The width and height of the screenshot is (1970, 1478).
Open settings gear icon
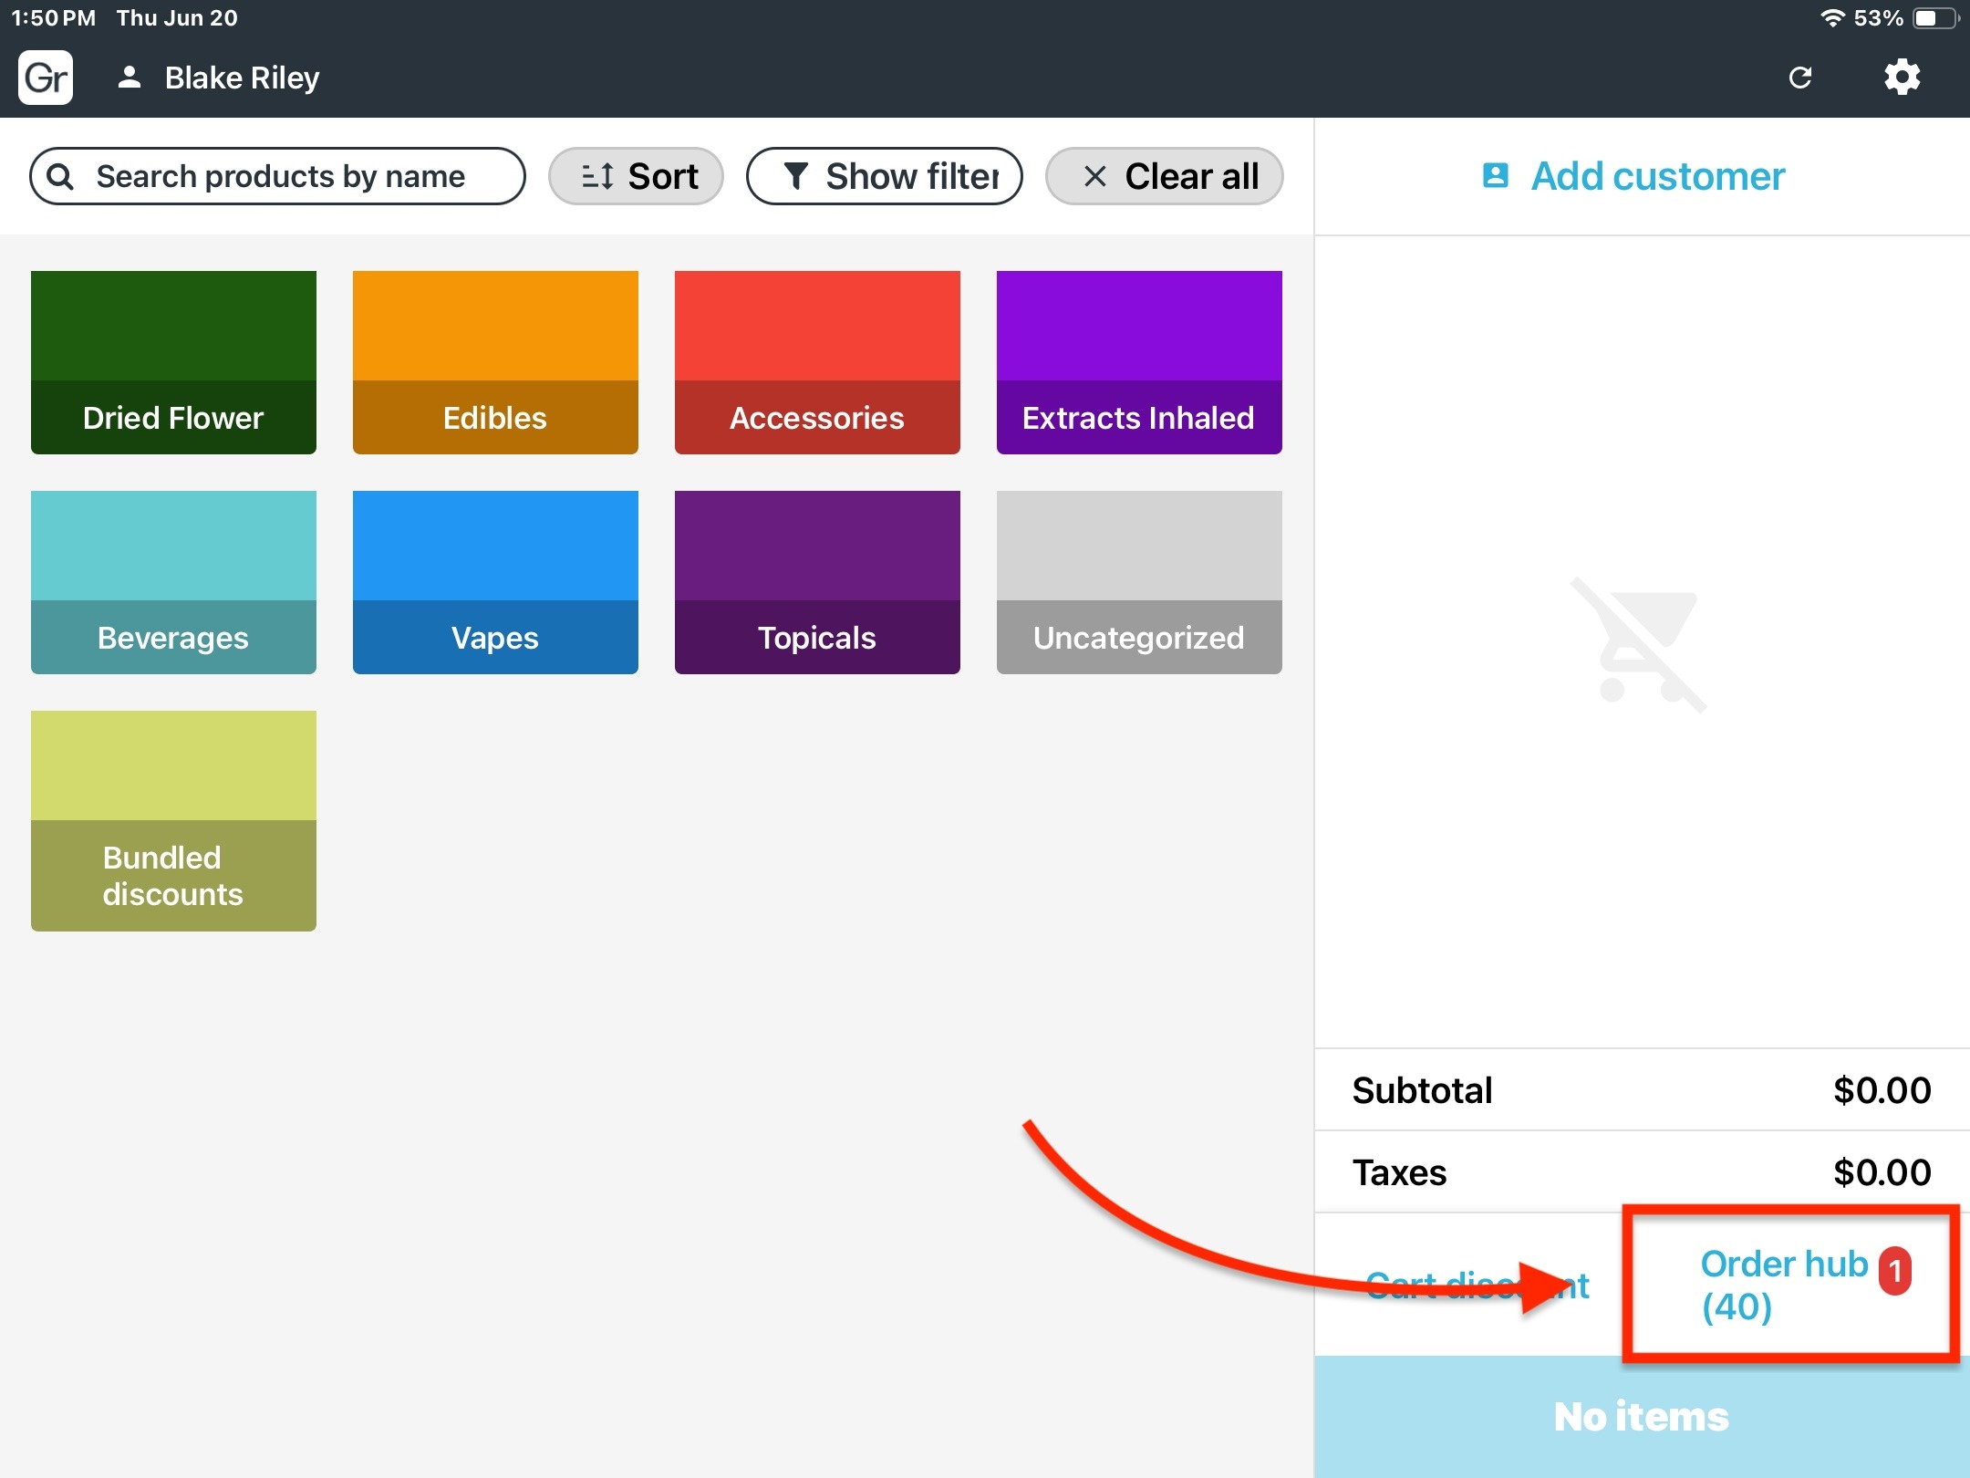coord(1902,78)
